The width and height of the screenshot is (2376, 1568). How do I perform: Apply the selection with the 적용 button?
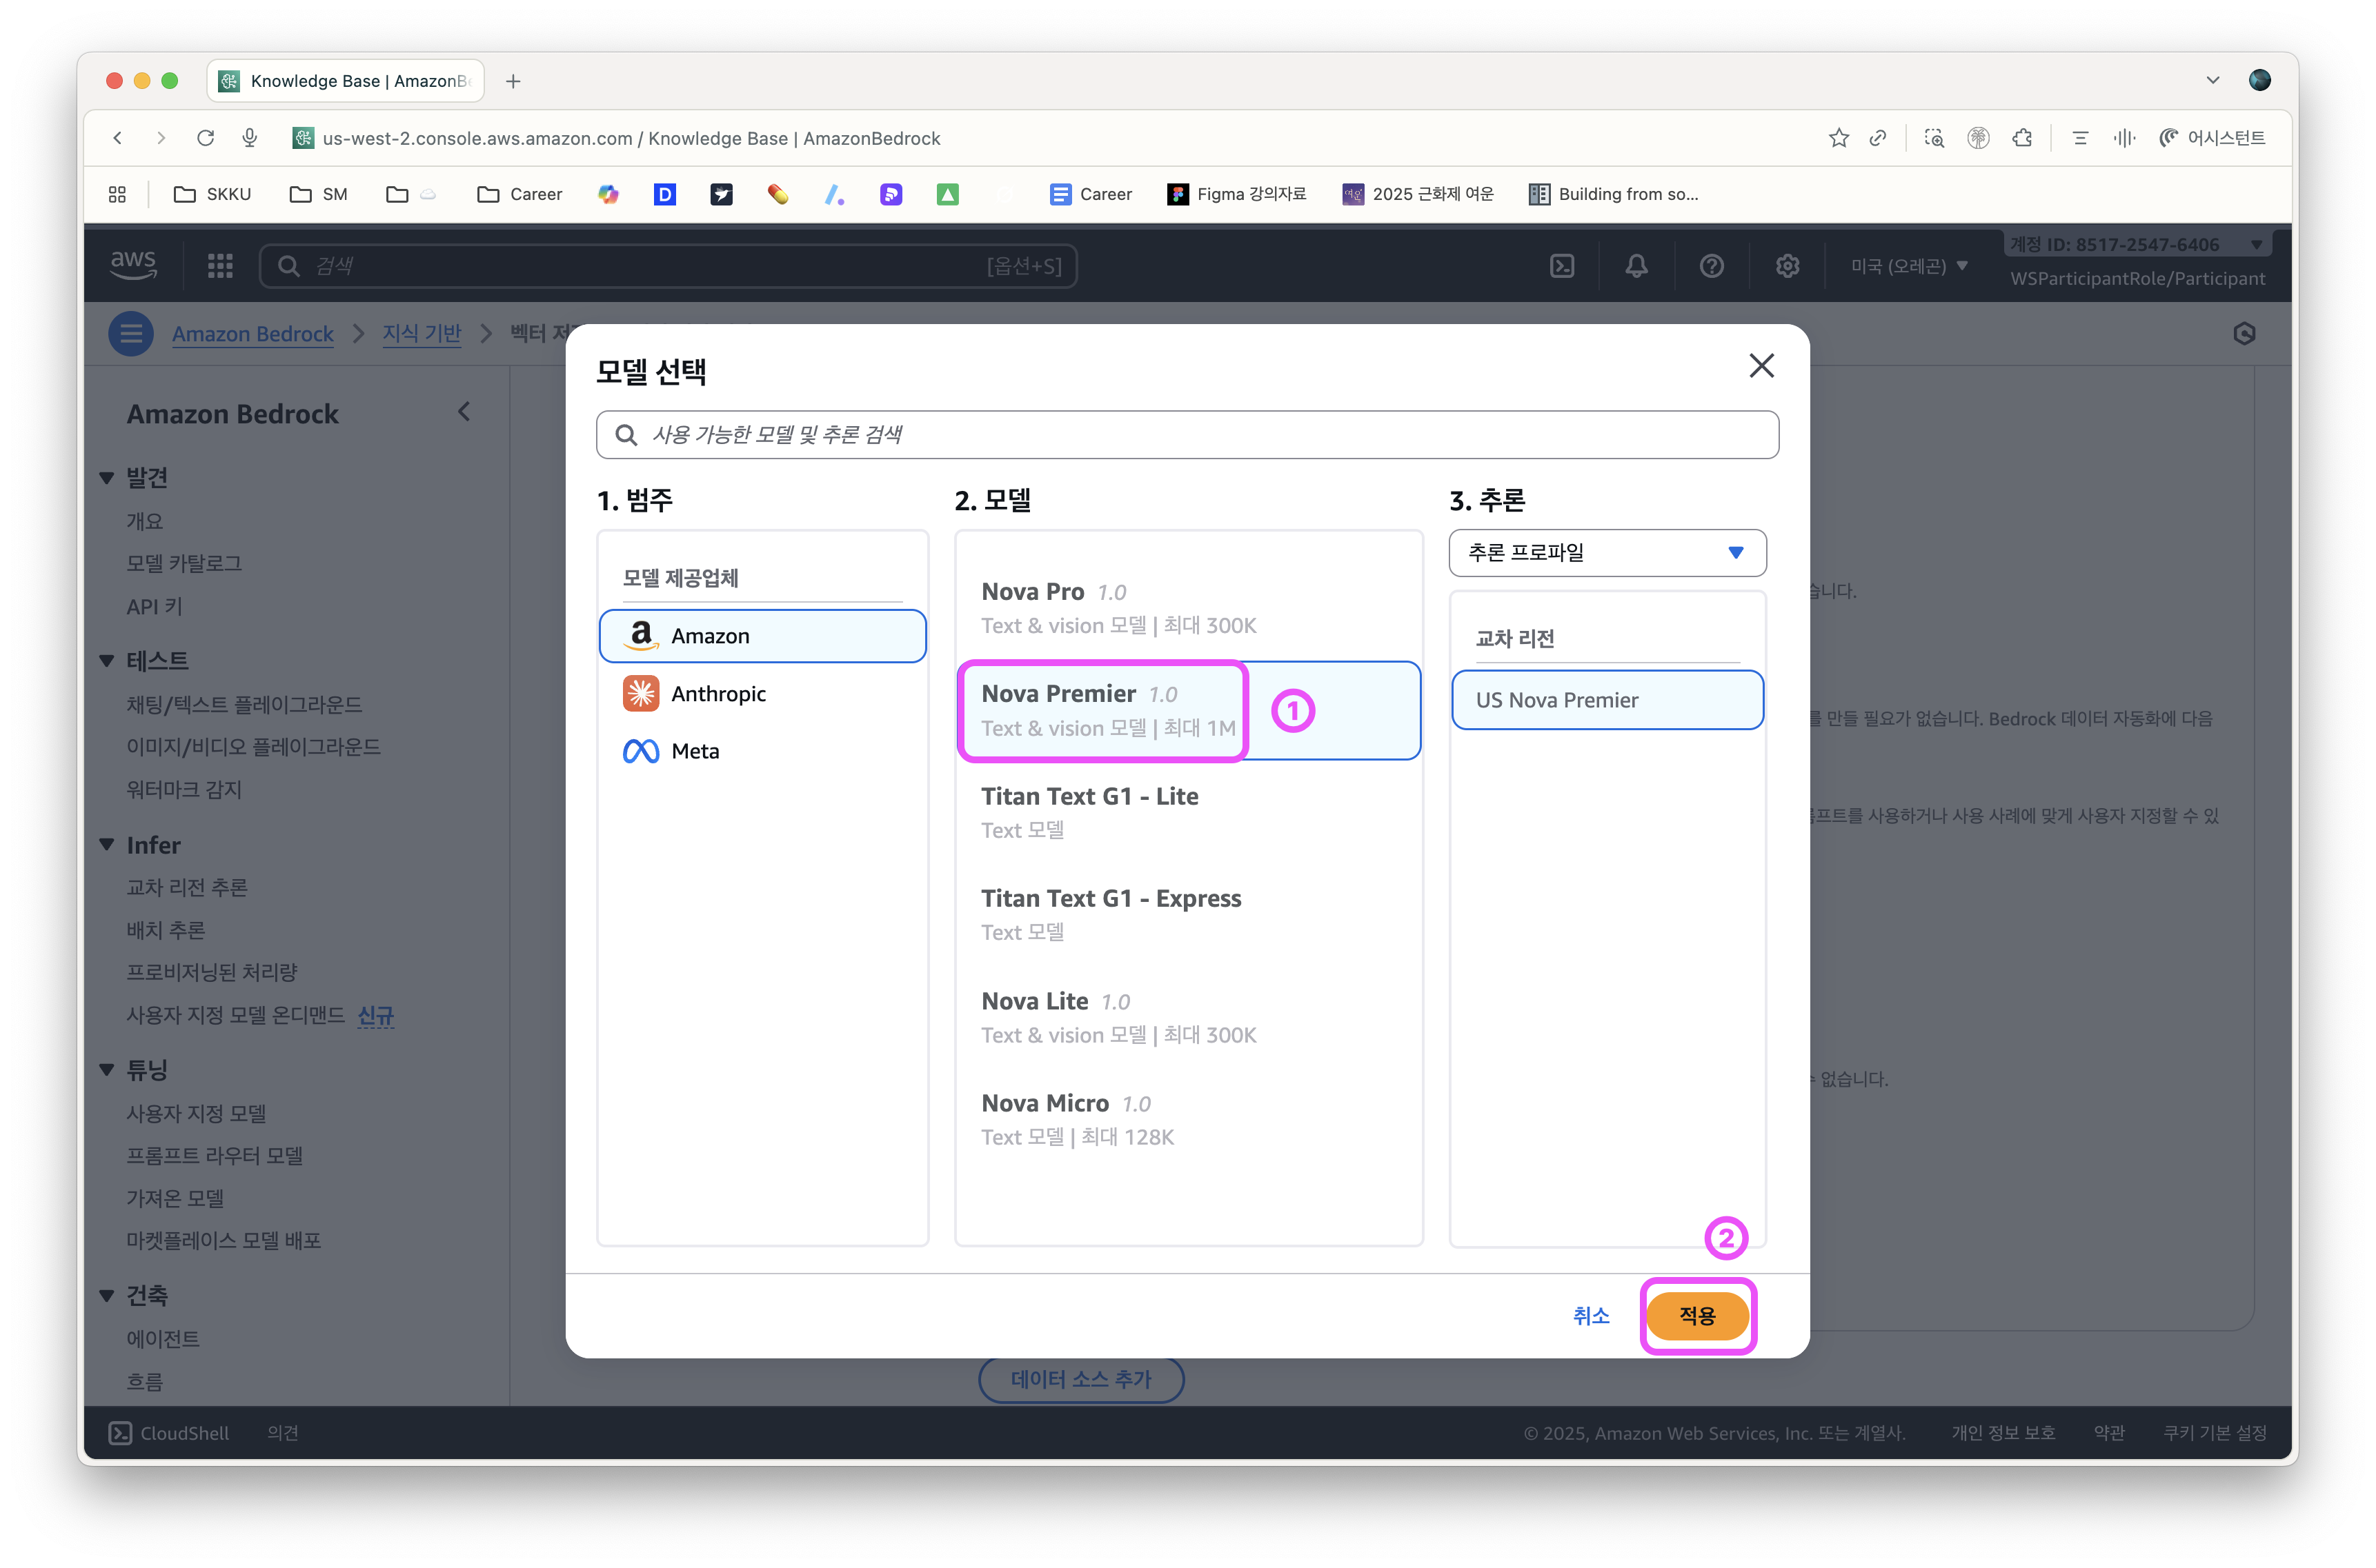click(x=1698, y=1315)
